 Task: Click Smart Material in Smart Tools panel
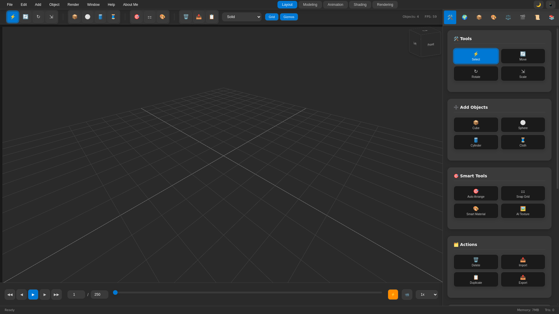476,211
